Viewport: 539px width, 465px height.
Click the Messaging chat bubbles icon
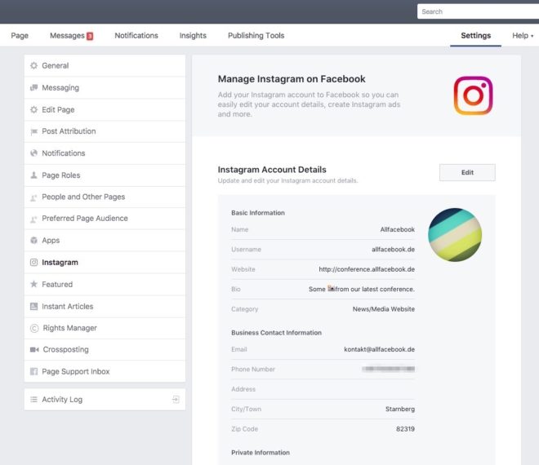click(33, 87)
